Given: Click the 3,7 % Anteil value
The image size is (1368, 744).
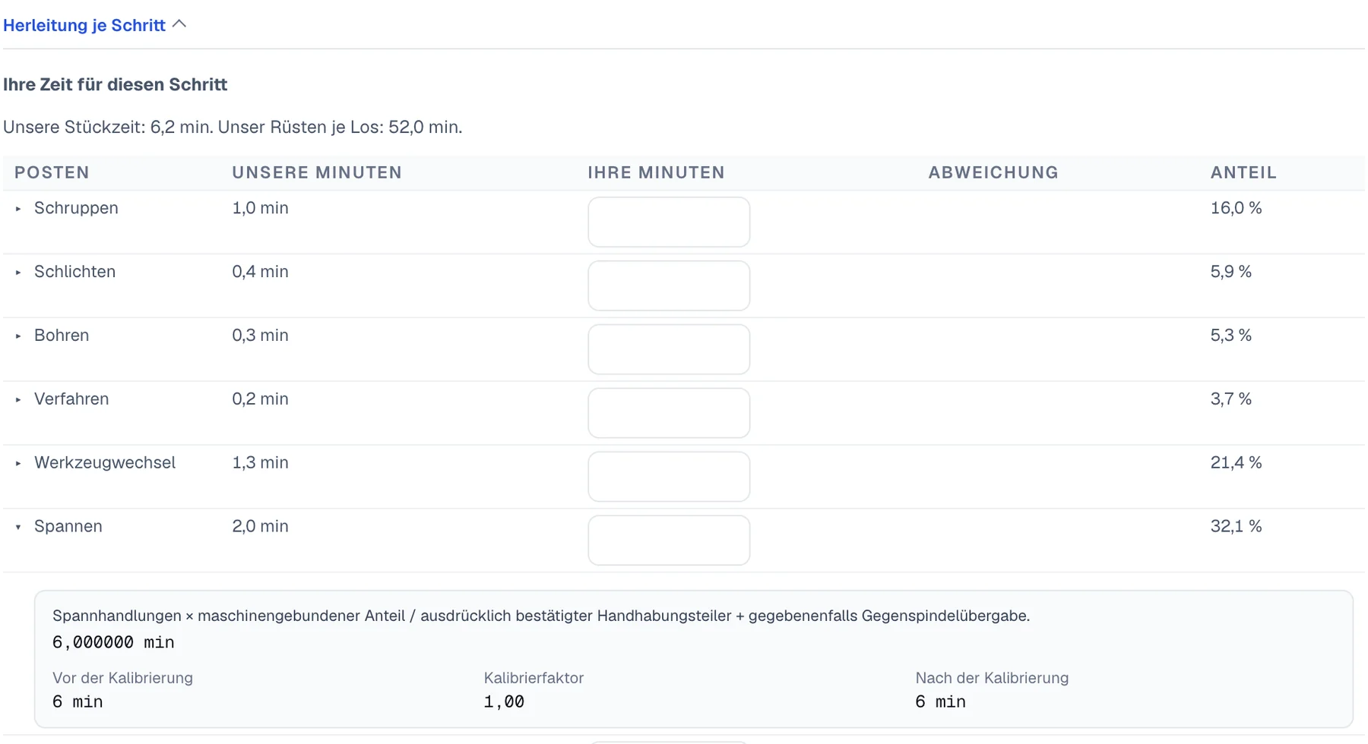Looking at the screenshot, I should coord(1230,399).
